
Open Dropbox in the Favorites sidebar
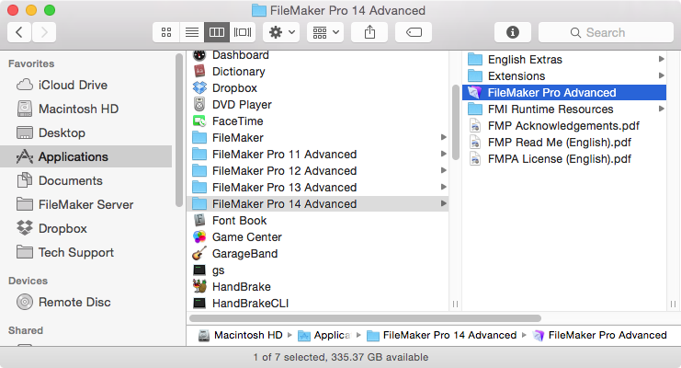tap(62, 228)
